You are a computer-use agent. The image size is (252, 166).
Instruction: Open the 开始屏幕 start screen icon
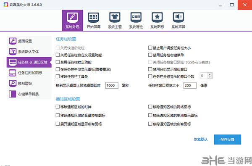(x=93, y=18)
